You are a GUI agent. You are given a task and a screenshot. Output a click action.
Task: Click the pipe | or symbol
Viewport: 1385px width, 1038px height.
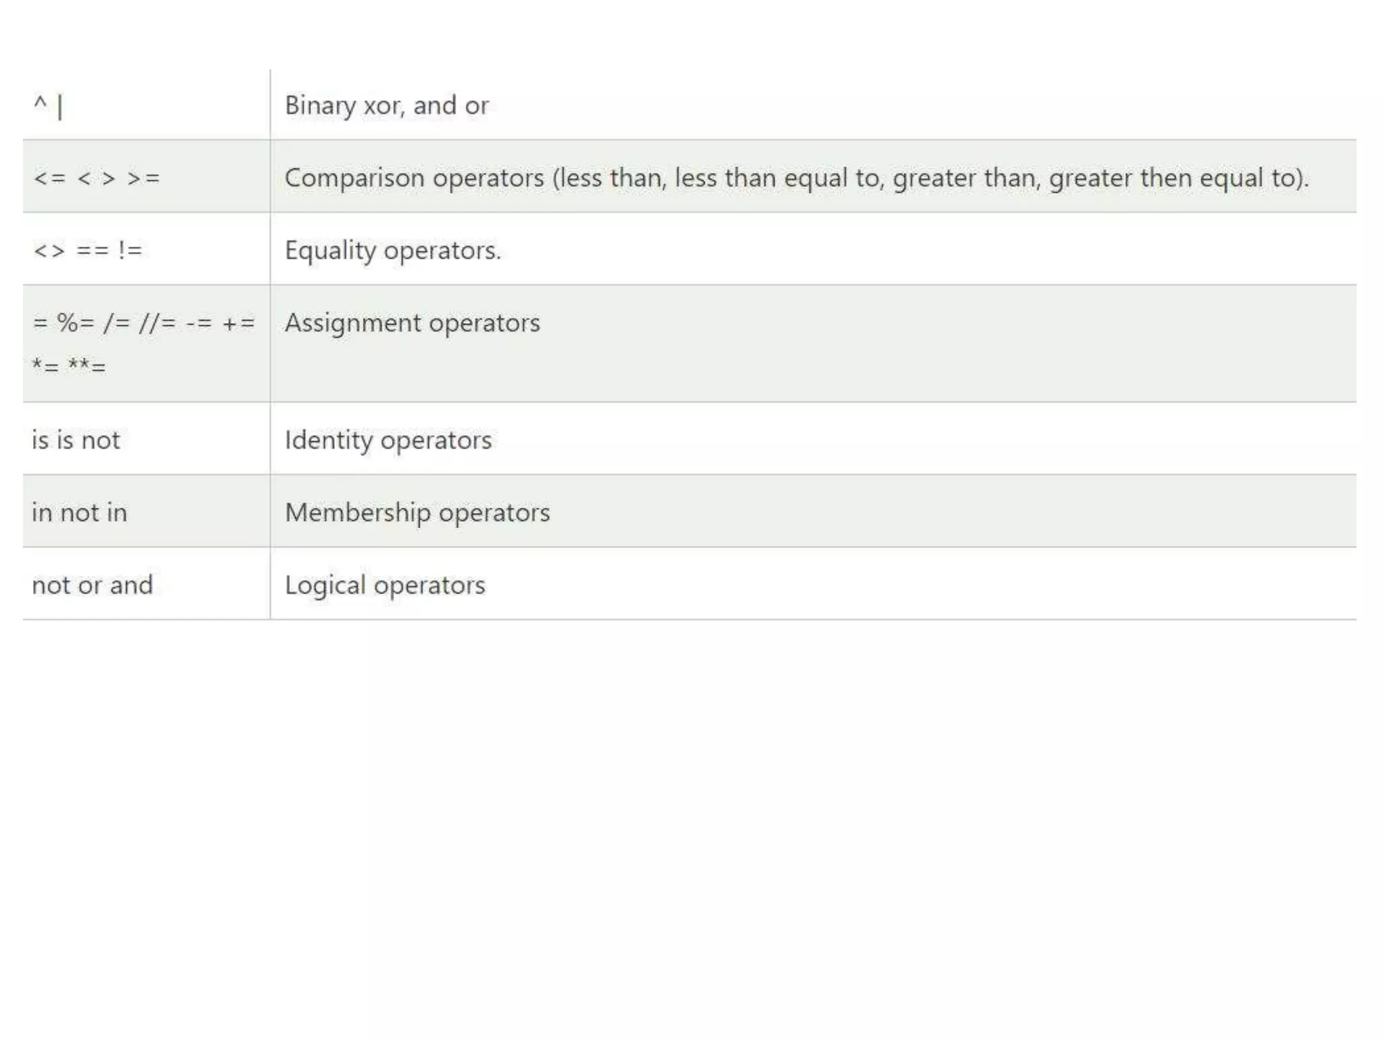[x=60, y=107]
